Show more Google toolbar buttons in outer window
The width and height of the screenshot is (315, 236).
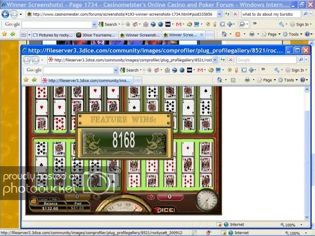[255, 24]
